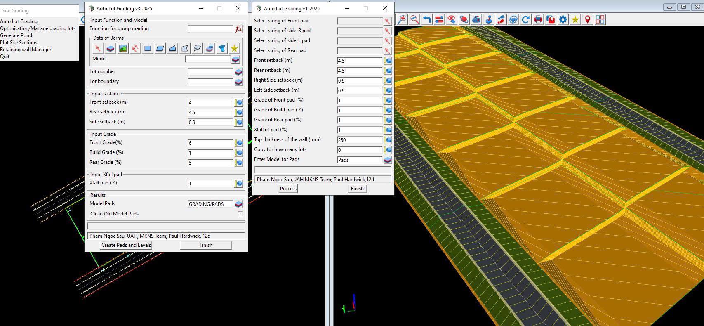Screen dimensions: 704x326
Task: Click Finish button in v3-2025 window
Action: tap(206, 245)
